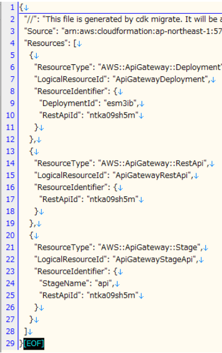The height and width of the screenshot is (353, 222).
Task: Click "ApiGatewayStageApi" logical ID value
Action: pyautogui.click(x=154, y=259)
